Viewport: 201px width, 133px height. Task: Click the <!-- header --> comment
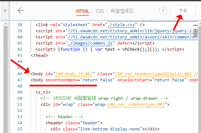click(x=64, y=117)
